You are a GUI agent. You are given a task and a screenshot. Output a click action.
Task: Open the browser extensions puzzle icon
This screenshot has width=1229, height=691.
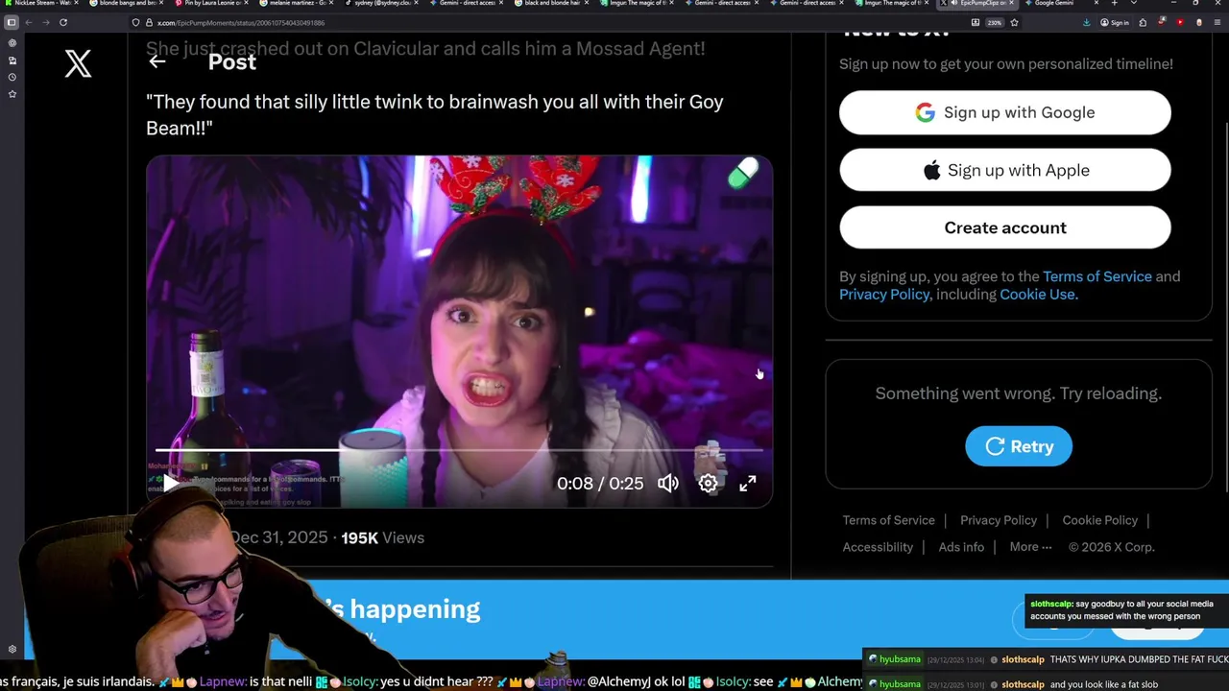tap(1143, 22)
